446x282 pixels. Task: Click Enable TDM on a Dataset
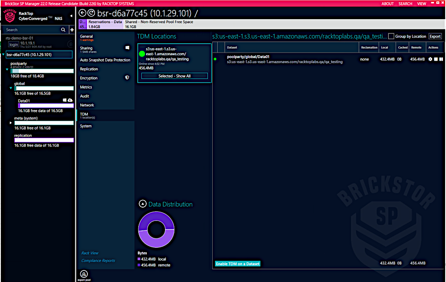coord(238,264)
